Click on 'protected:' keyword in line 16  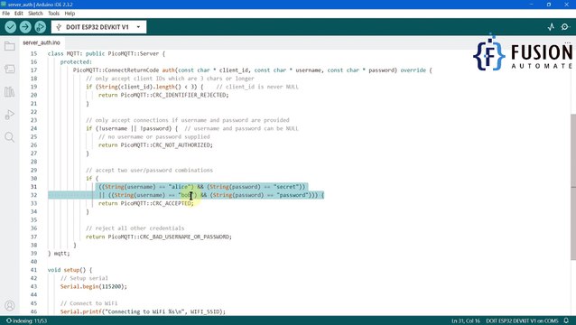click(x=76, y=62)
